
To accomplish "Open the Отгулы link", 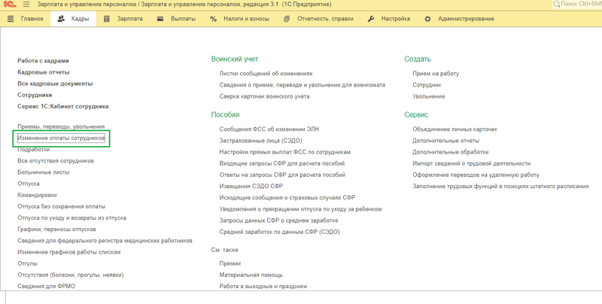I will [27, 263].
